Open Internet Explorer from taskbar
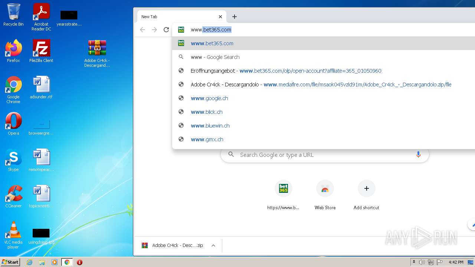This screenshot has height=267, width=475. (x=30, y=262)
